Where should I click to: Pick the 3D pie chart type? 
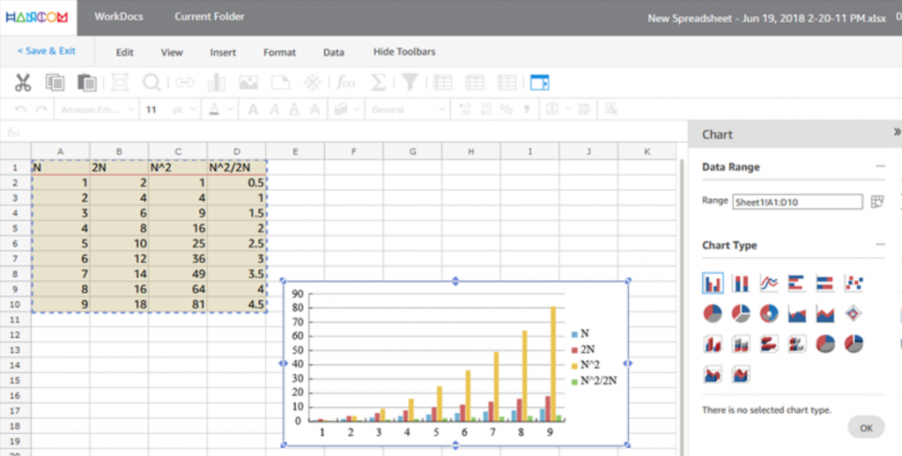coord(824,344)
